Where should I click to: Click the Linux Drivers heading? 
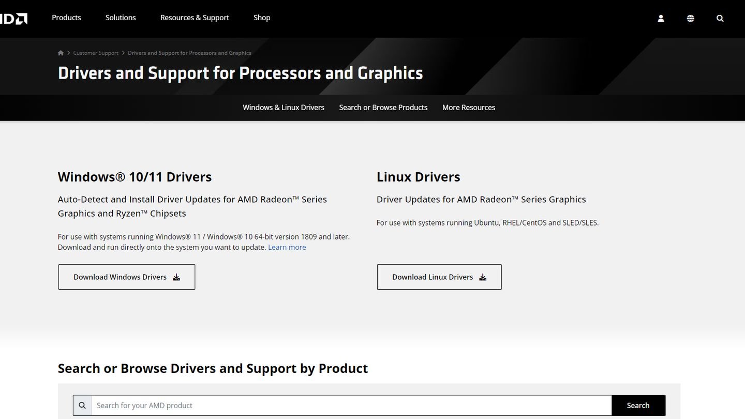click(x=418, y=177)
